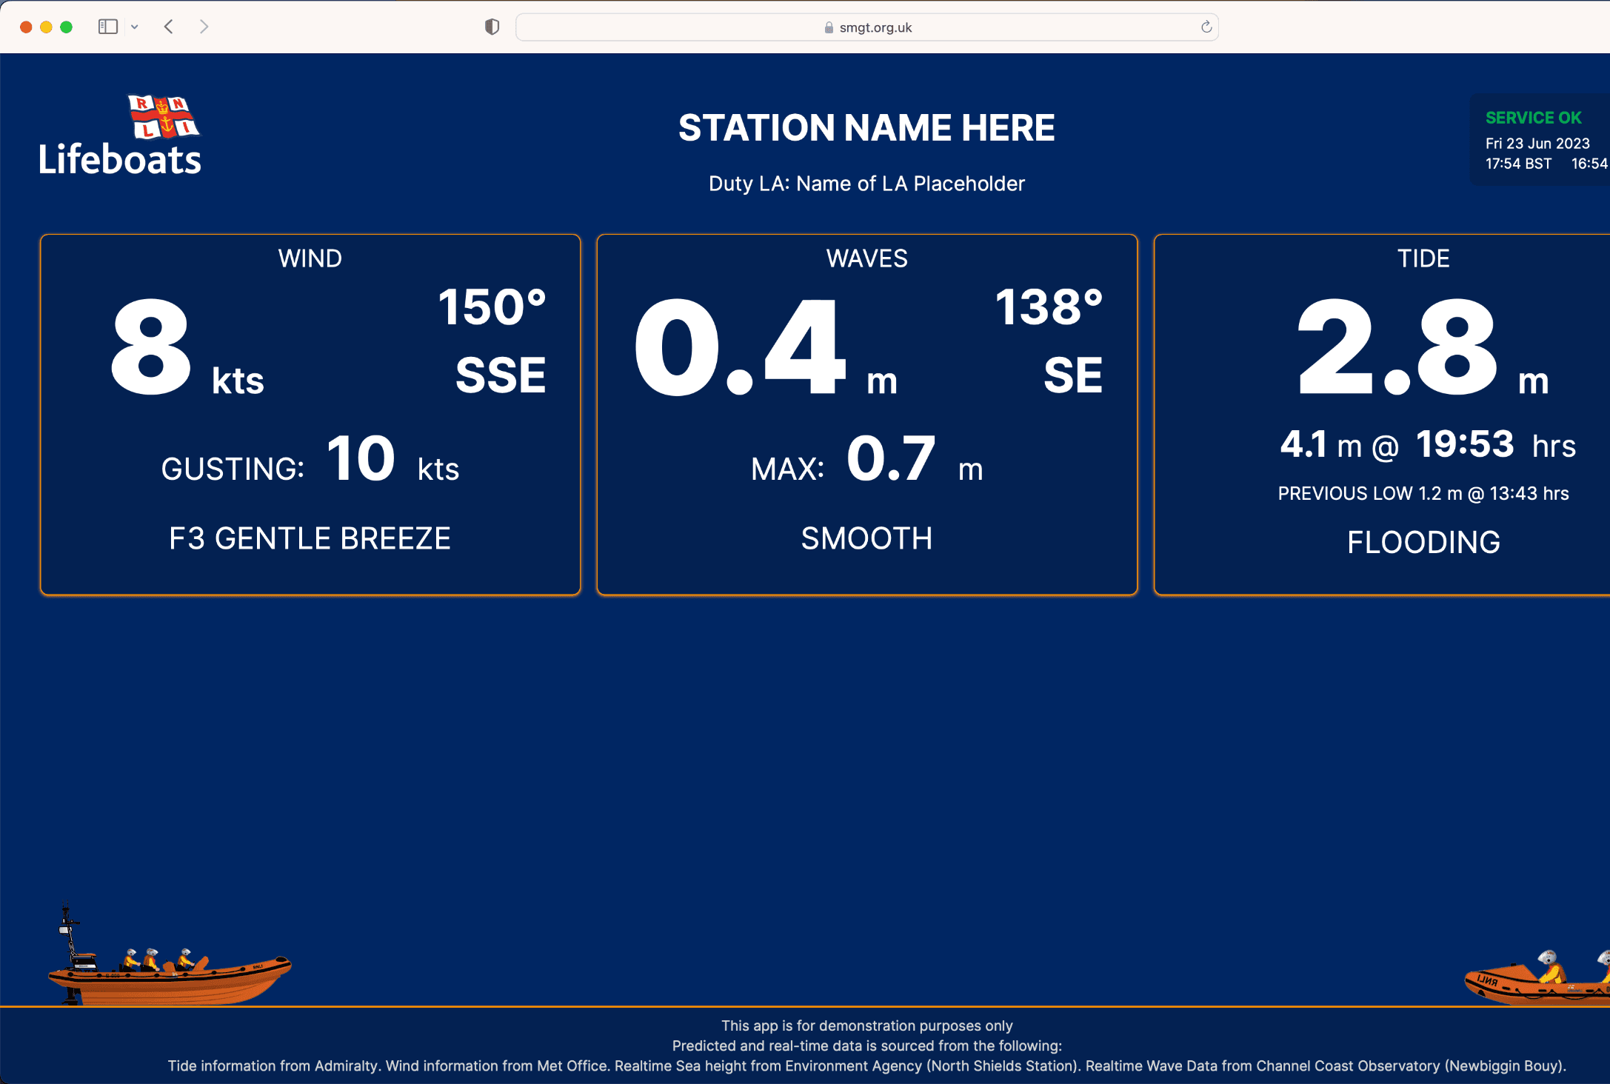Click the lock icon in address bar
Viewport: 1610px width, 1084px height.
click(x=829, y=27)
